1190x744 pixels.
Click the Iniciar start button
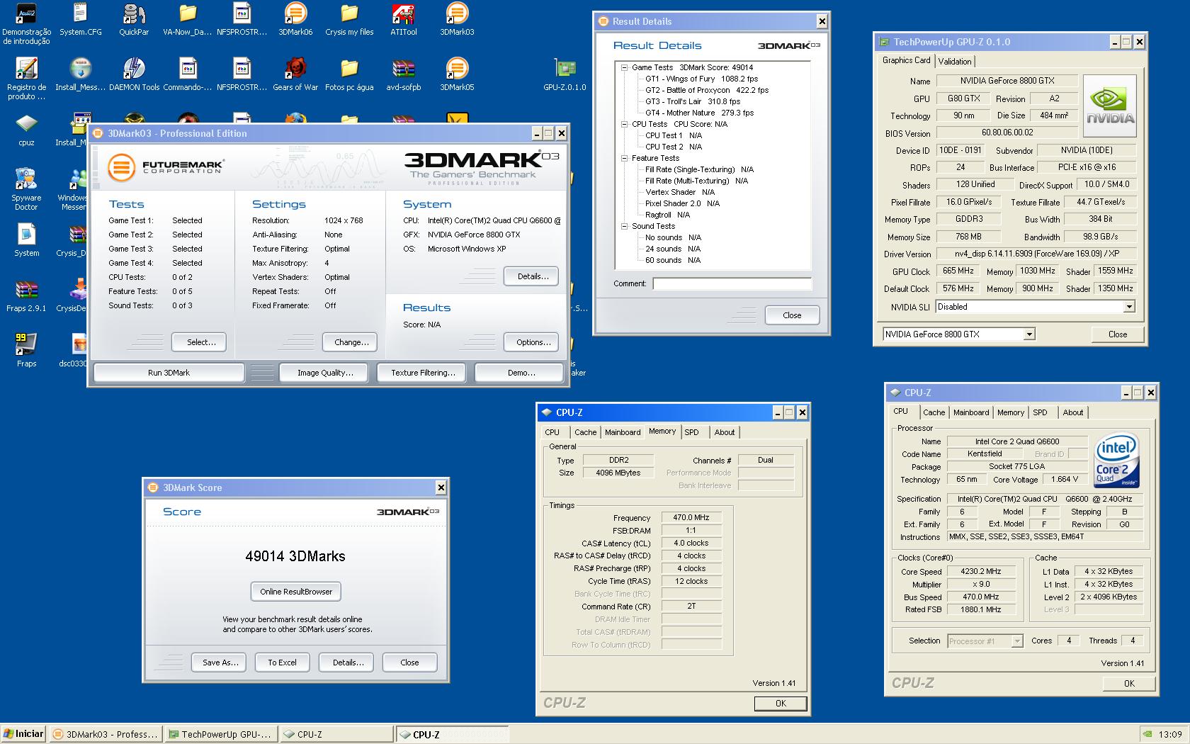pyautogui.click(x=23, y=734)
